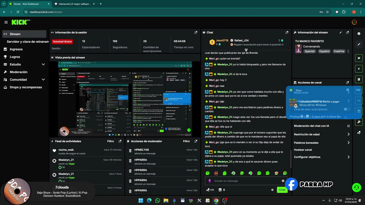Screen dimensions: 365x205
Task: Open Xbox notification settings gear
Action: click(348, 90)
